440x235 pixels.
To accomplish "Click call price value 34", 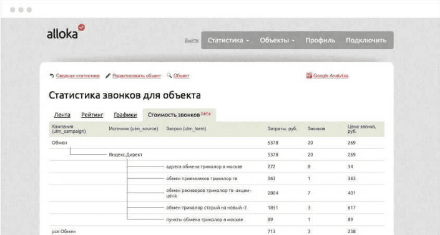I will pos(350,166).
